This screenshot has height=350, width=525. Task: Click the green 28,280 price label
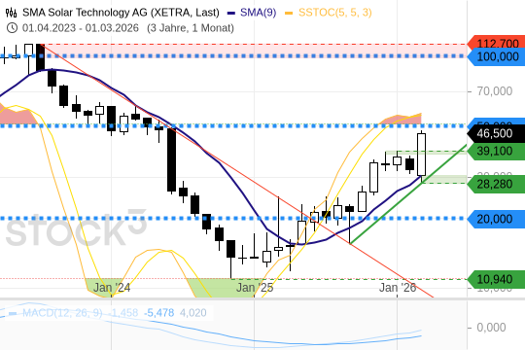496,184
